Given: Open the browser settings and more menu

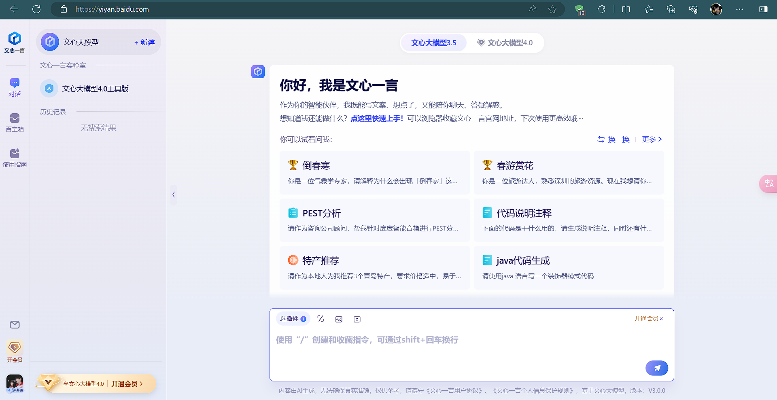Looking at the screenshot, I should [x=739, y=9].
